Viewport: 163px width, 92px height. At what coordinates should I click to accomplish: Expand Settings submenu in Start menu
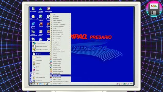(41, 64)
